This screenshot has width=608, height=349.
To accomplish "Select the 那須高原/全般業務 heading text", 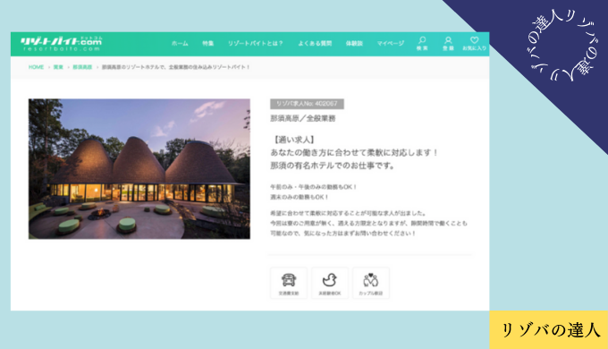I will pyautogui.click(x=303, y=118).
